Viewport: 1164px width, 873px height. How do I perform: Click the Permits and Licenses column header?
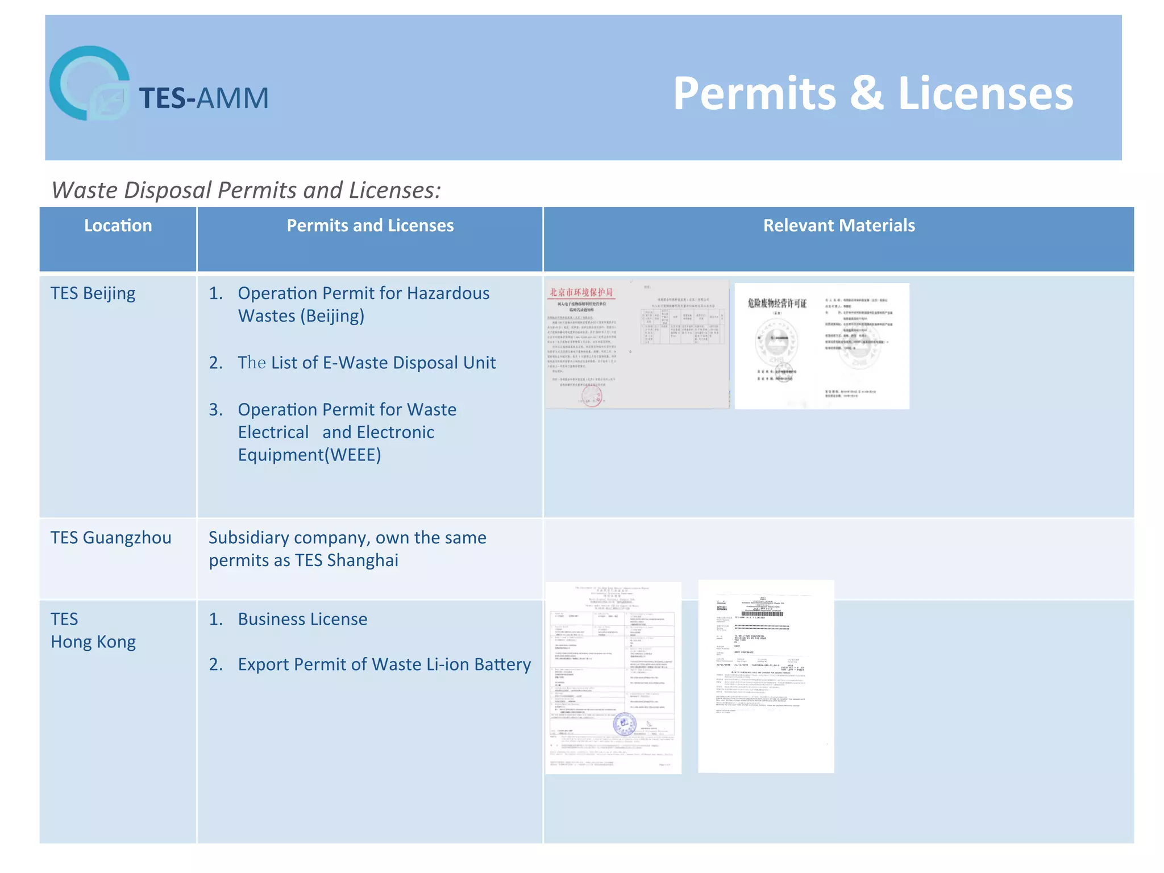pyautogui.click(x=370, y=226)
